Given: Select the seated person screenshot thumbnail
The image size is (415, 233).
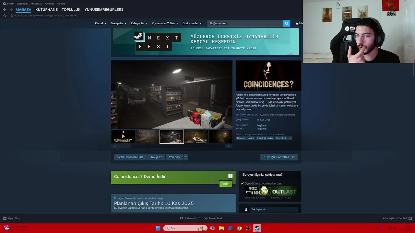Looking at the screenshot, I should (196, 137).
